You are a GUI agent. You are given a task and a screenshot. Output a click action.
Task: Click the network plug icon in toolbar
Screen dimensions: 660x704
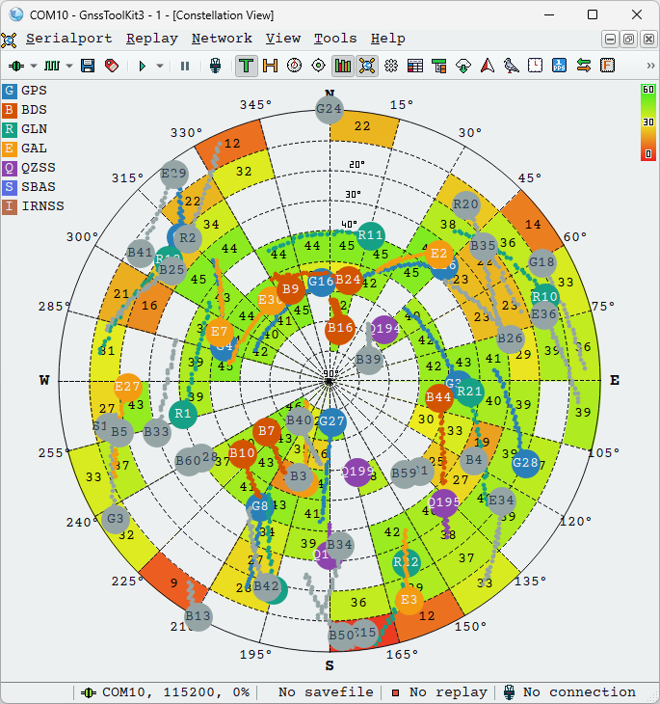(216, 66)
